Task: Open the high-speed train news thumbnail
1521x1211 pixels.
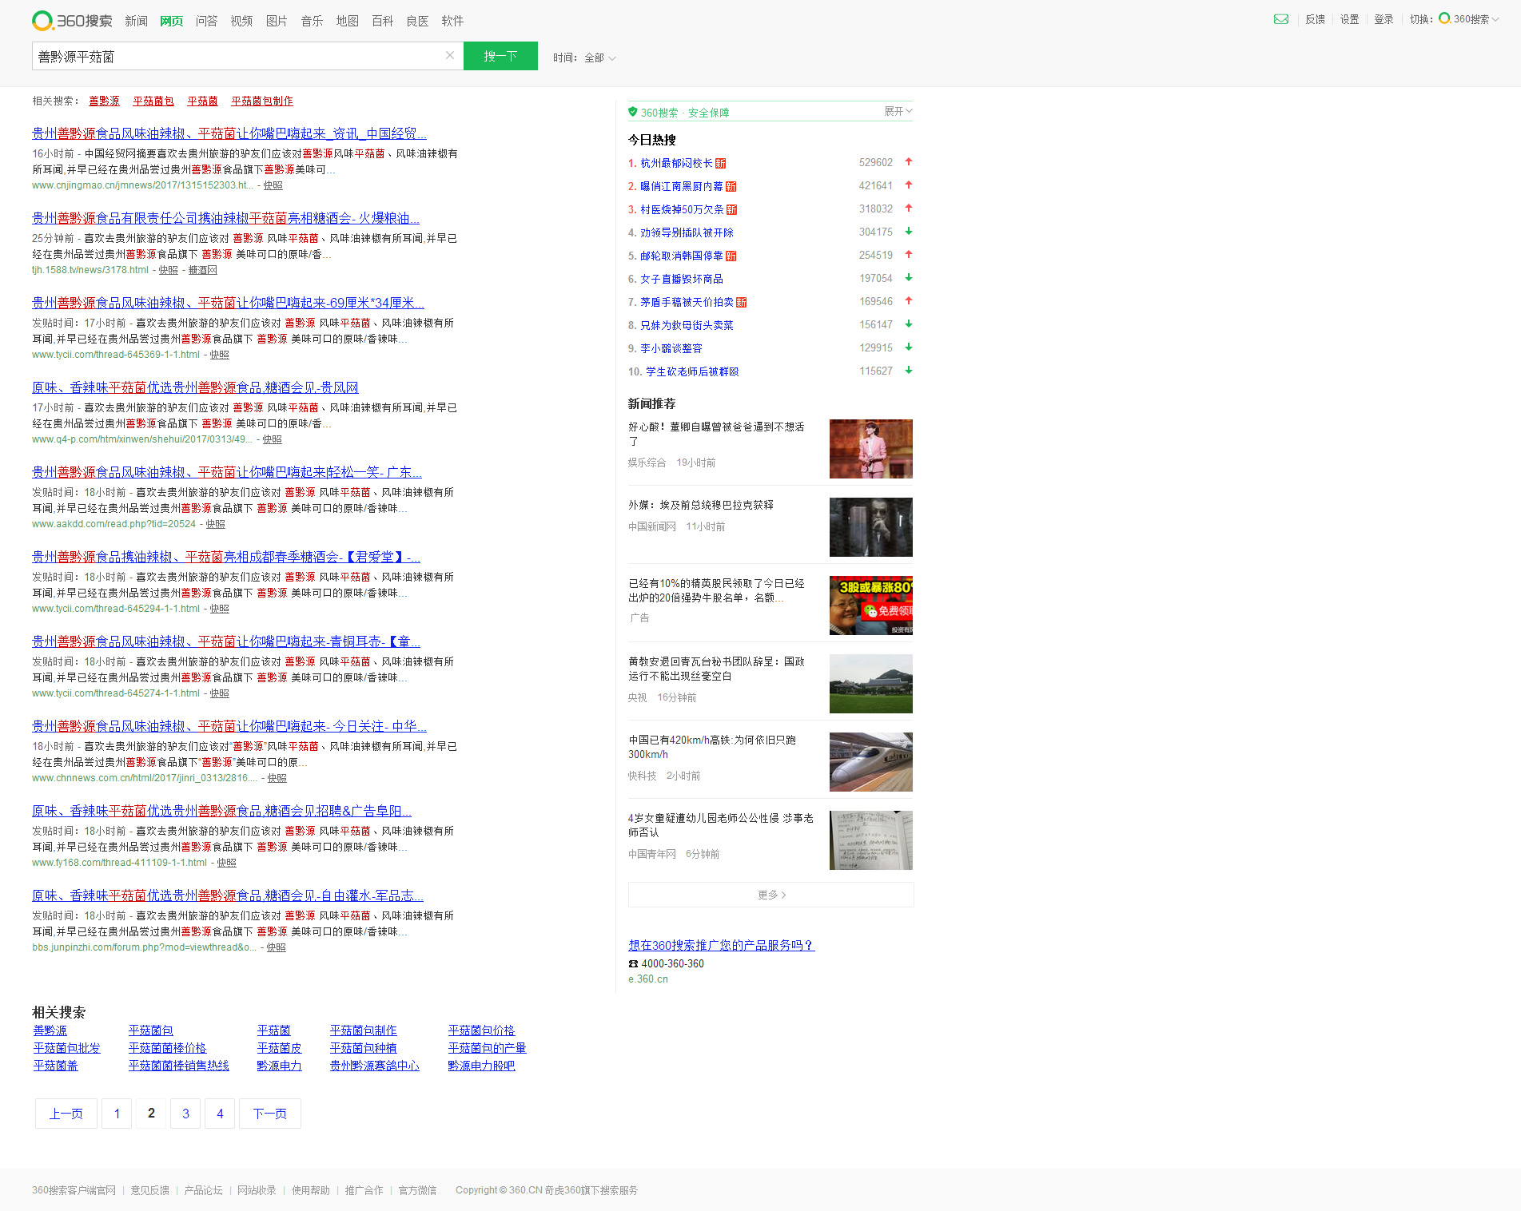Action: (871, 762)
